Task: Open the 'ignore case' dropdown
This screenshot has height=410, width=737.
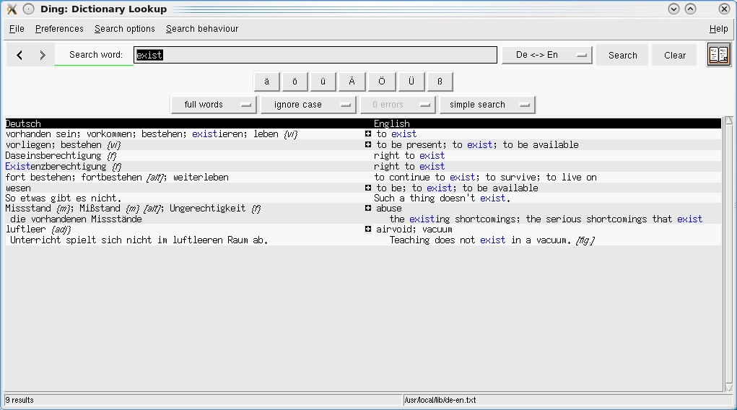Action: pos(308,105)
